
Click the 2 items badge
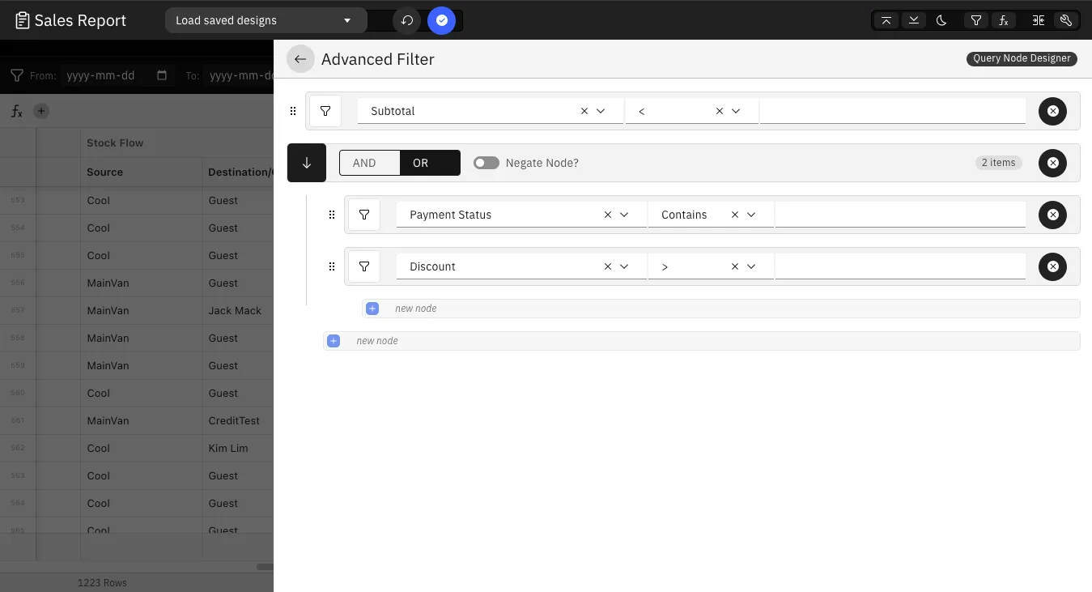[998, 163]
